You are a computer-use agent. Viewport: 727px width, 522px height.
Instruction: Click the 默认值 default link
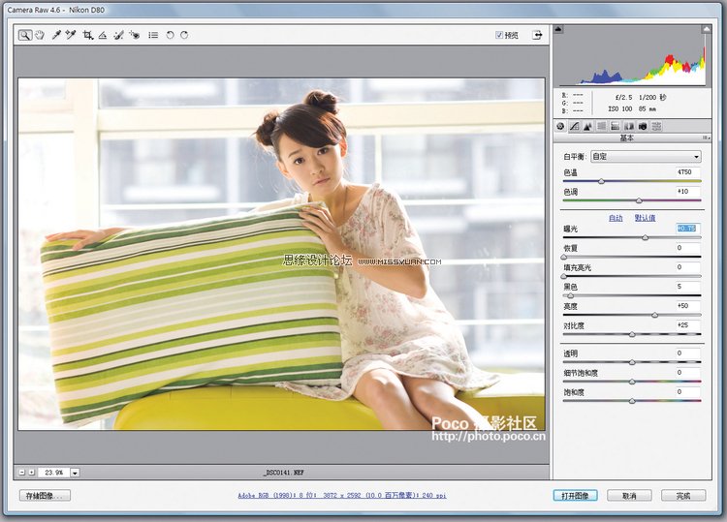[x=645, y=218]
